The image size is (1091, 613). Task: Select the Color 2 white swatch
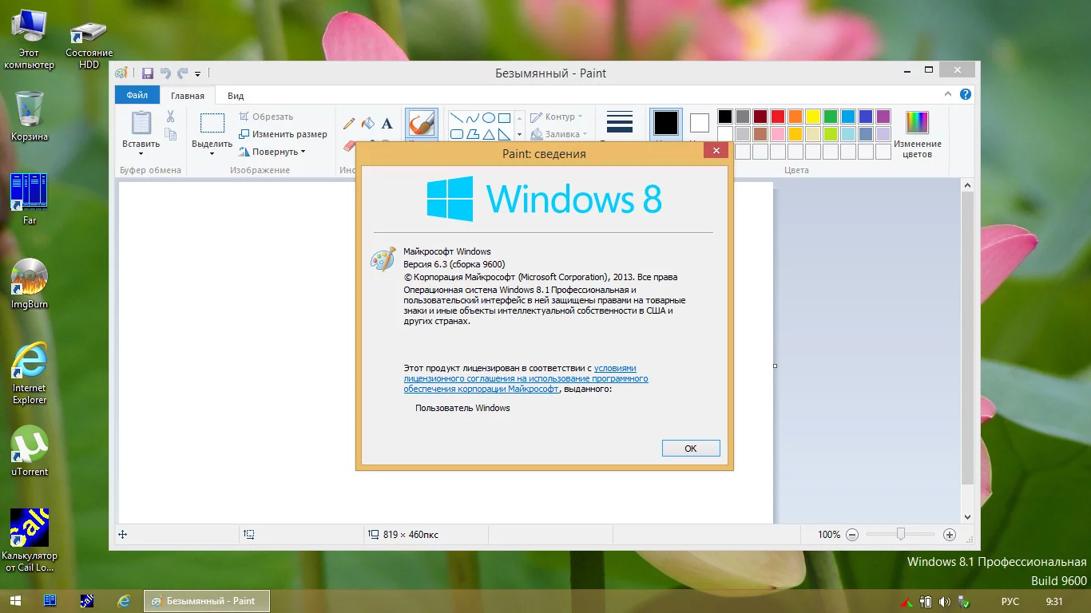coord(700,123)
